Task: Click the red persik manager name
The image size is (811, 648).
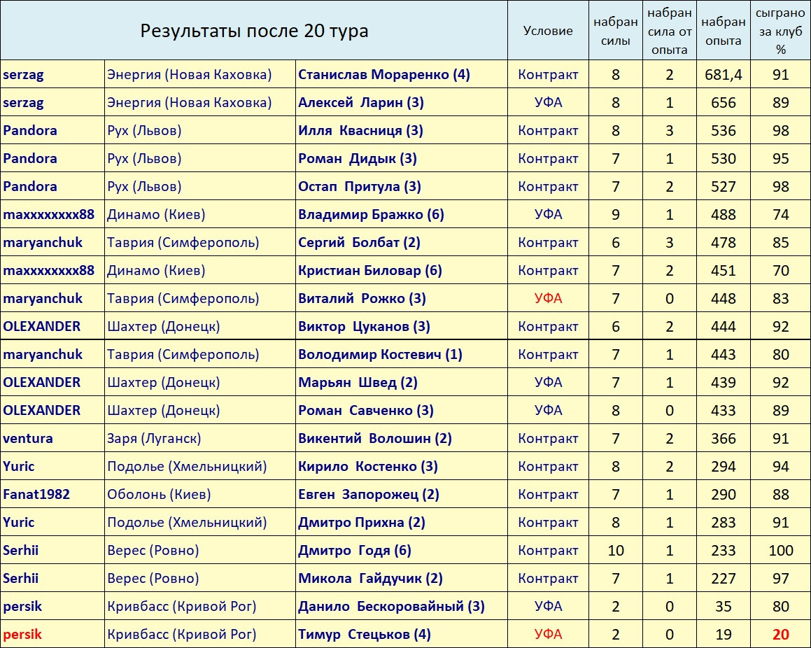Action: 22,634
